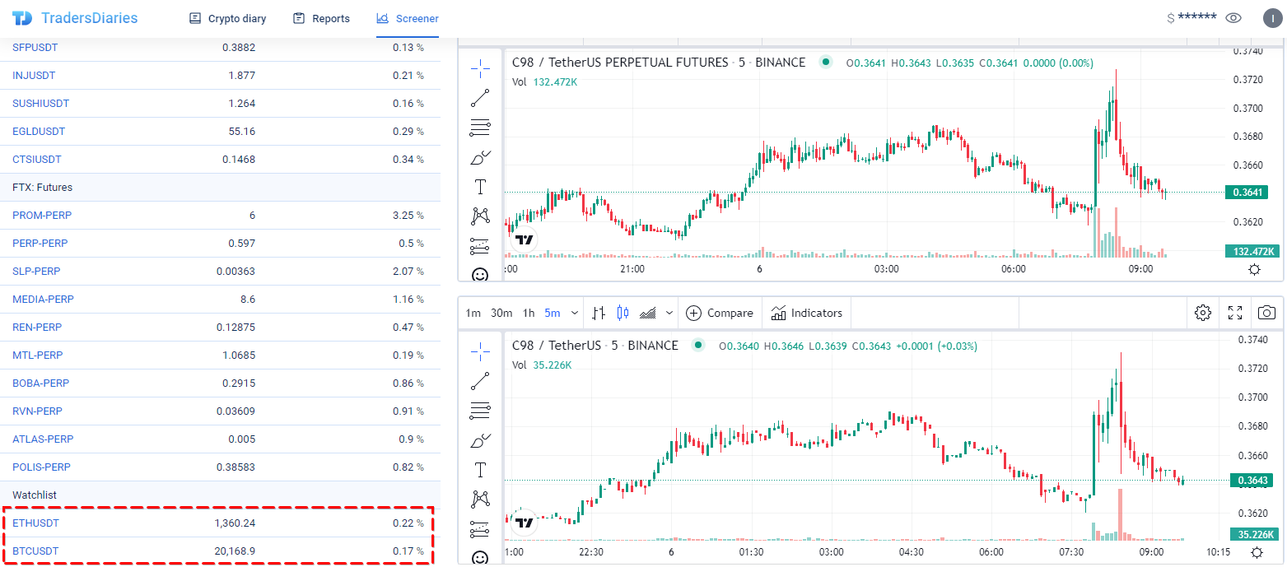Switch chart style to bars
This screenshot has width=1287, height=567.
[599, 313]
